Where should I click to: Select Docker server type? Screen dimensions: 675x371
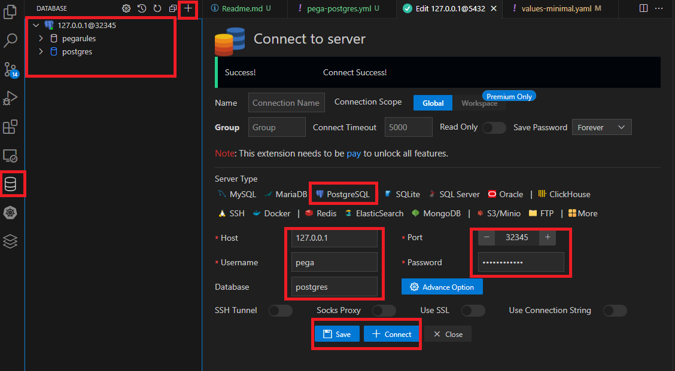coord(272,213)
